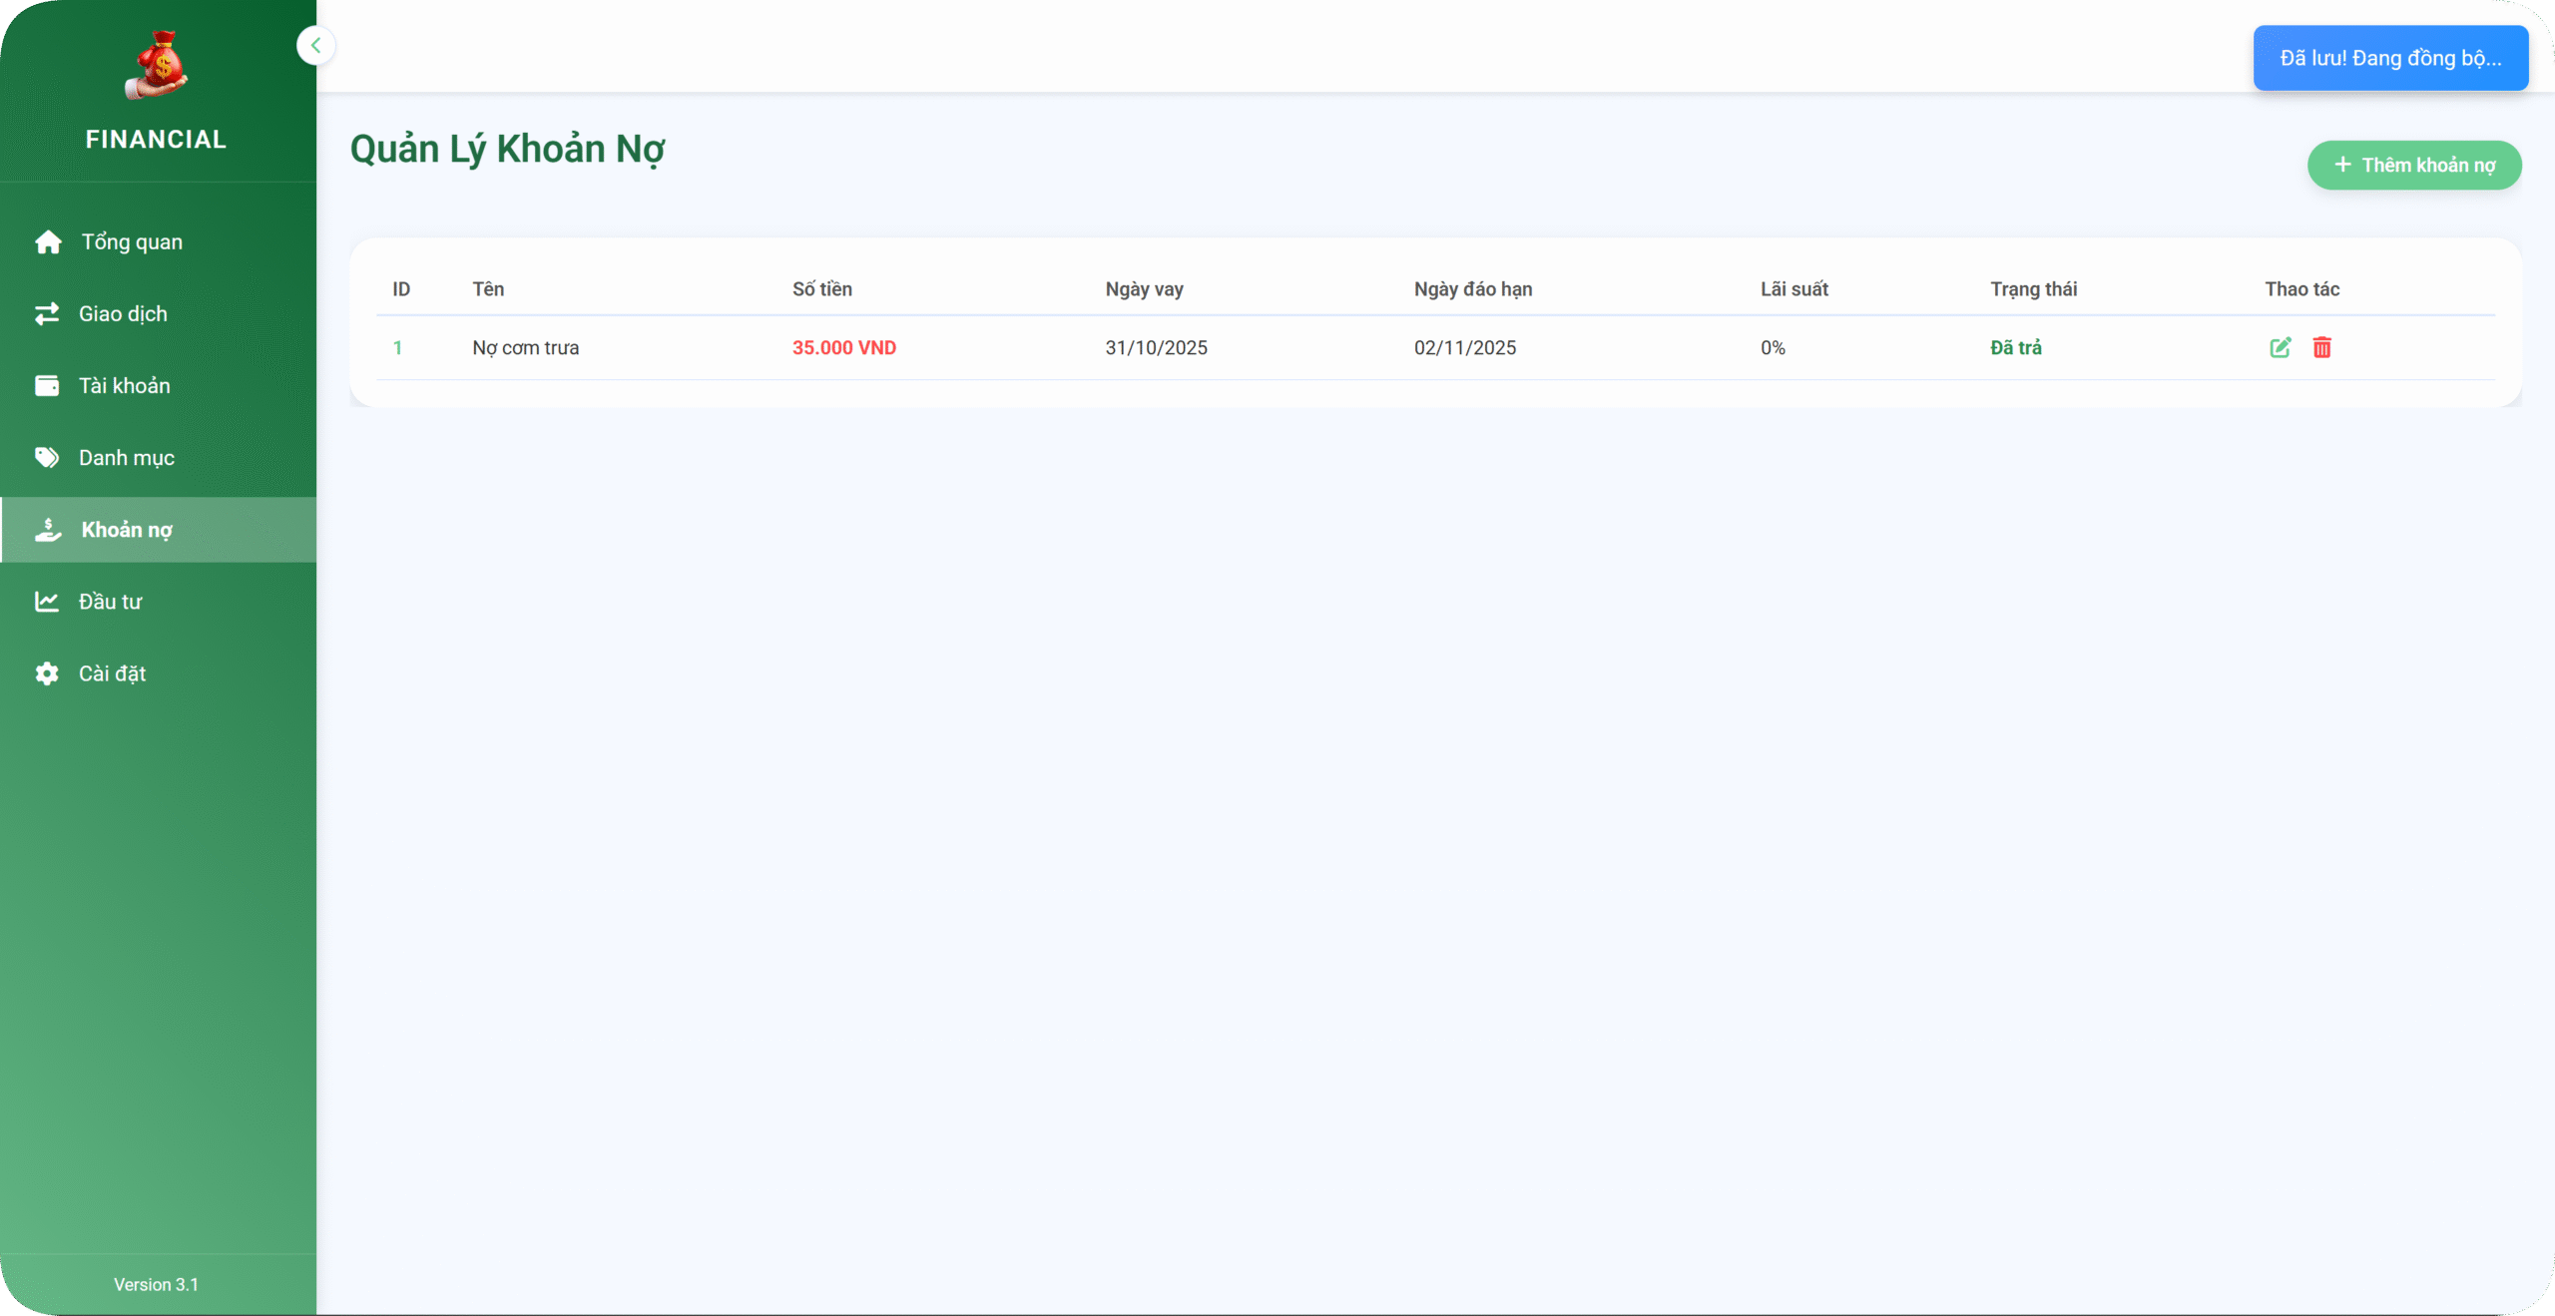Click the tags icon beside Danh mục
2555x1316 pixels.
47,458
